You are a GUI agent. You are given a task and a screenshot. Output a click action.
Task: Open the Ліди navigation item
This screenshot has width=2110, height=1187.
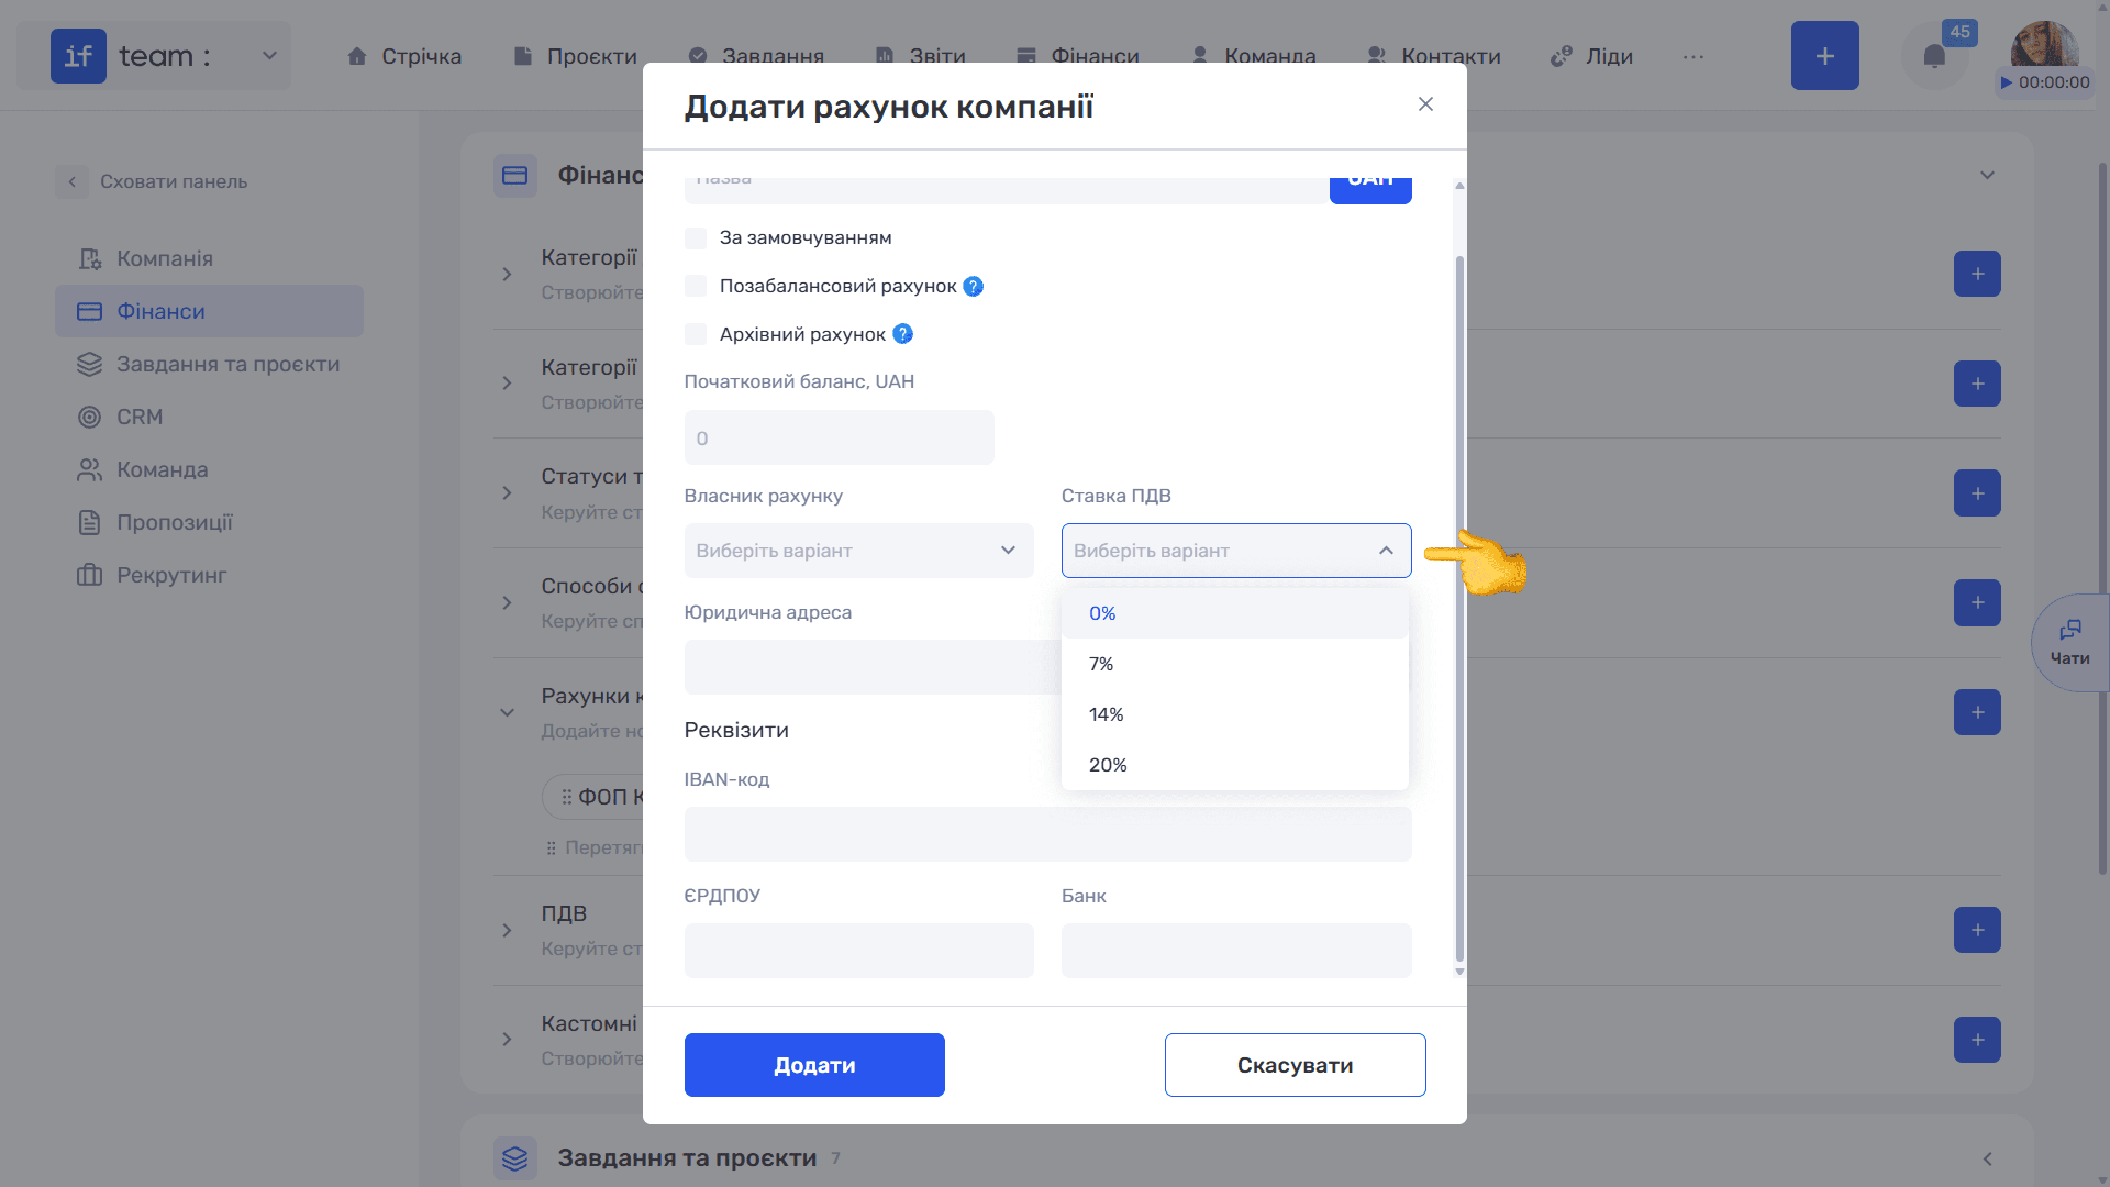(1591, 56)
